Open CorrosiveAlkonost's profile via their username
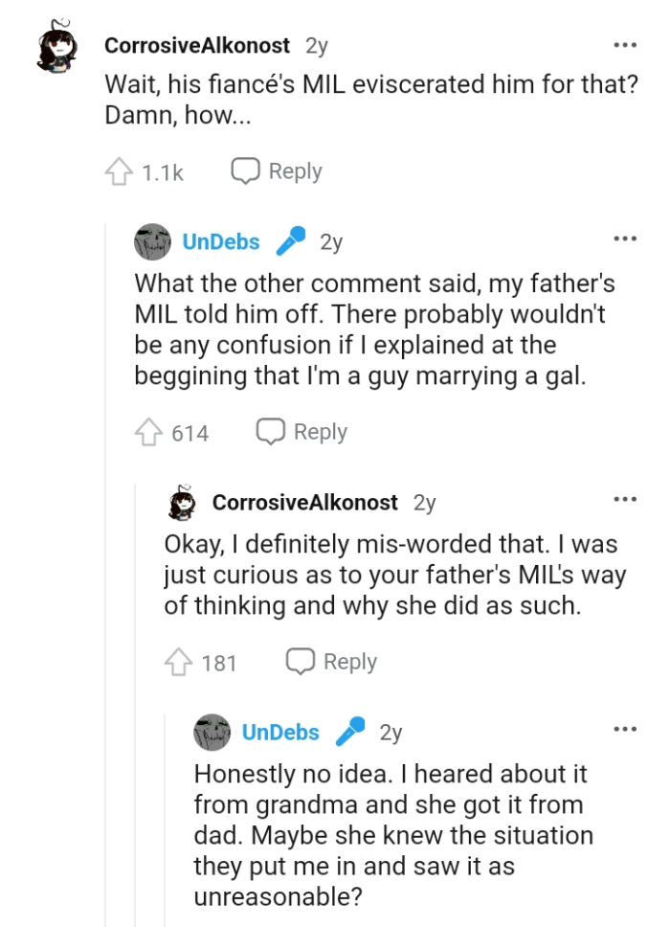 [x=197, y=45]
